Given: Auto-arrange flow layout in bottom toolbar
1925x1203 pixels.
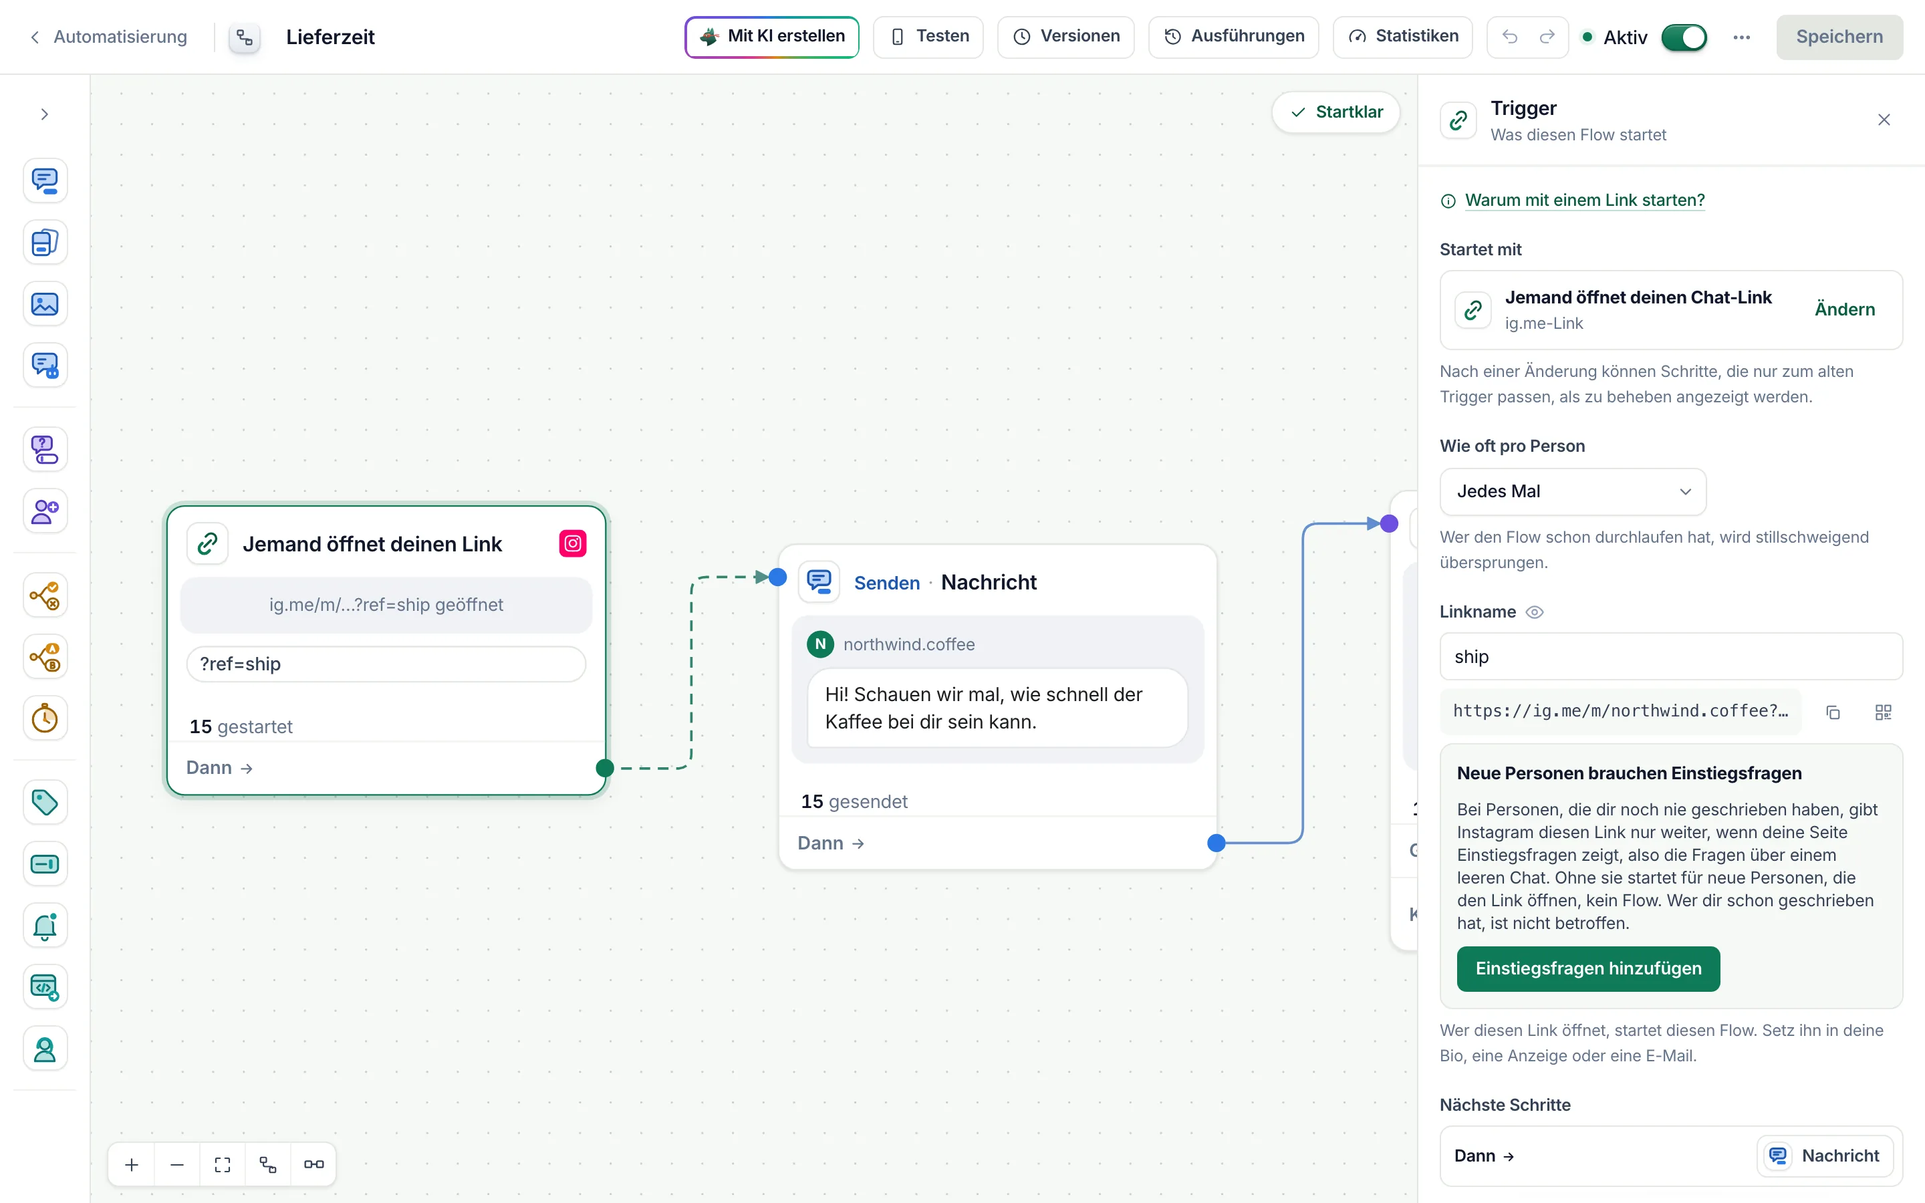Looking at the screenshot, I should click(x=268, y=1165).
